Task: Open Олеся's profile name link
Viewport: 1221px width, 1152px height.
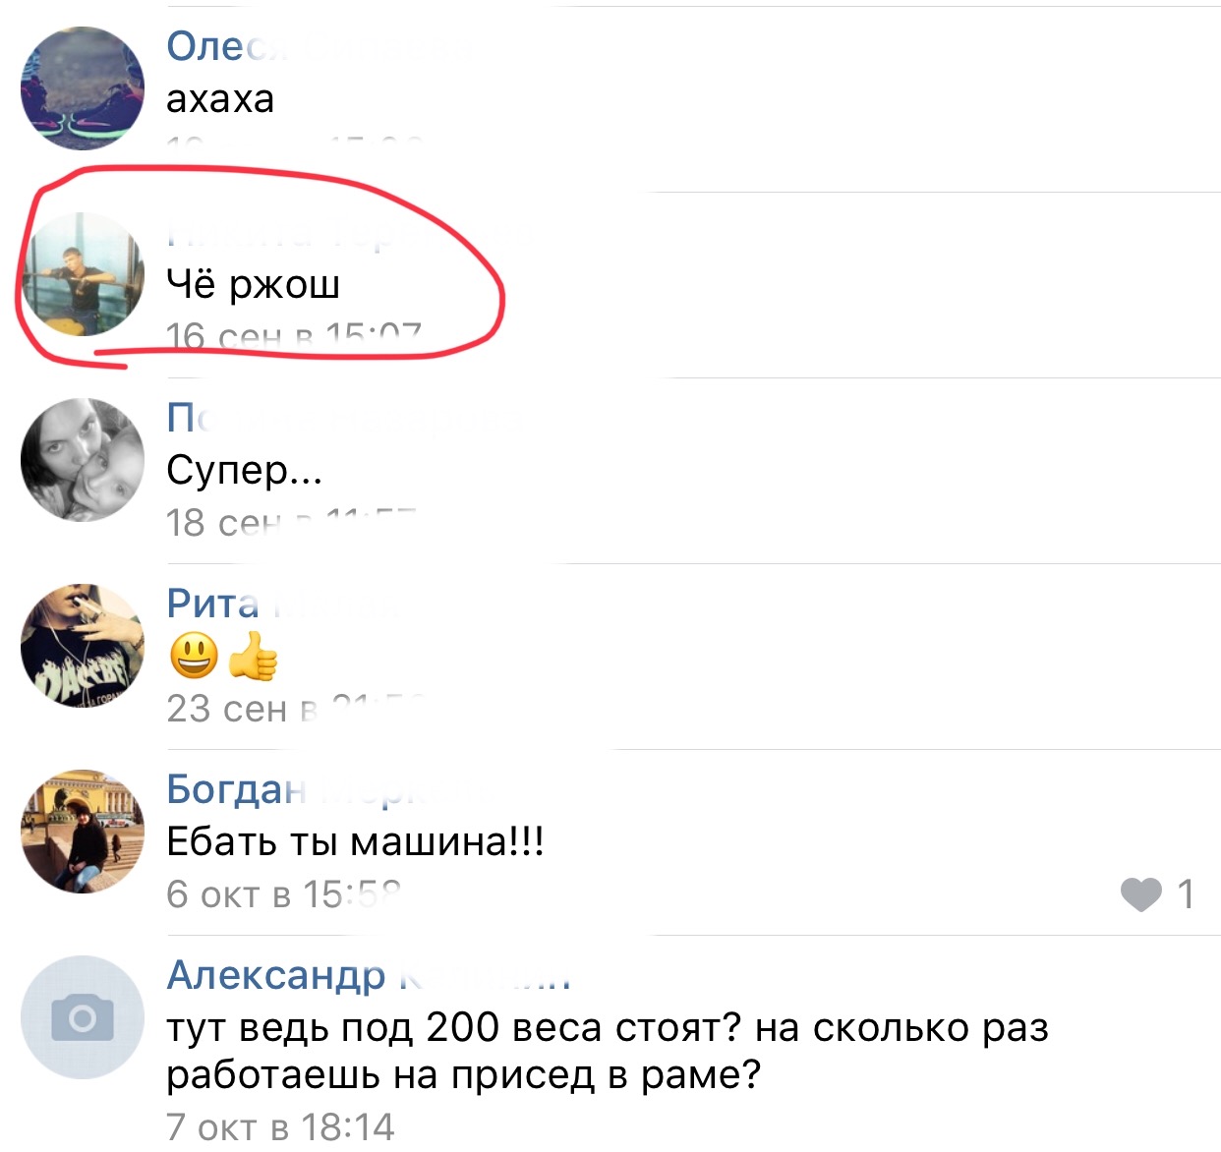Action: click(x=229, y=46)
